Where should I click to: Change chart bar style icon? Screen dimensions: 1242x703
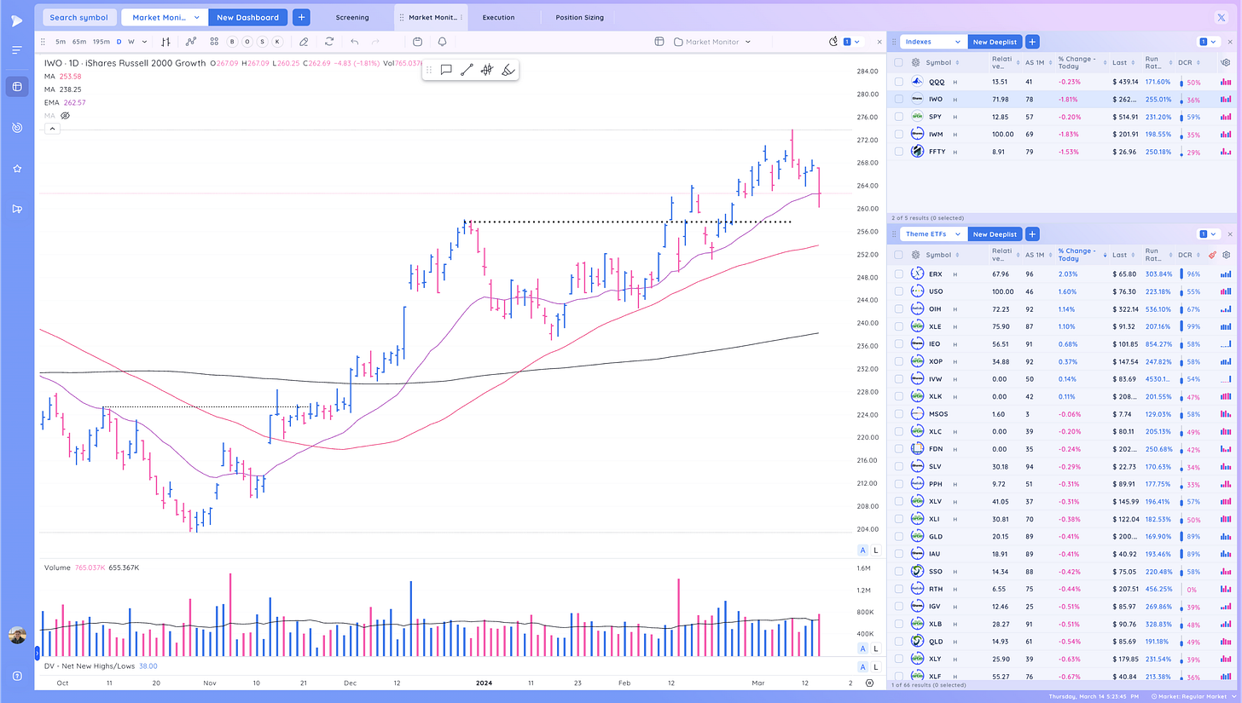click(165, 42)
